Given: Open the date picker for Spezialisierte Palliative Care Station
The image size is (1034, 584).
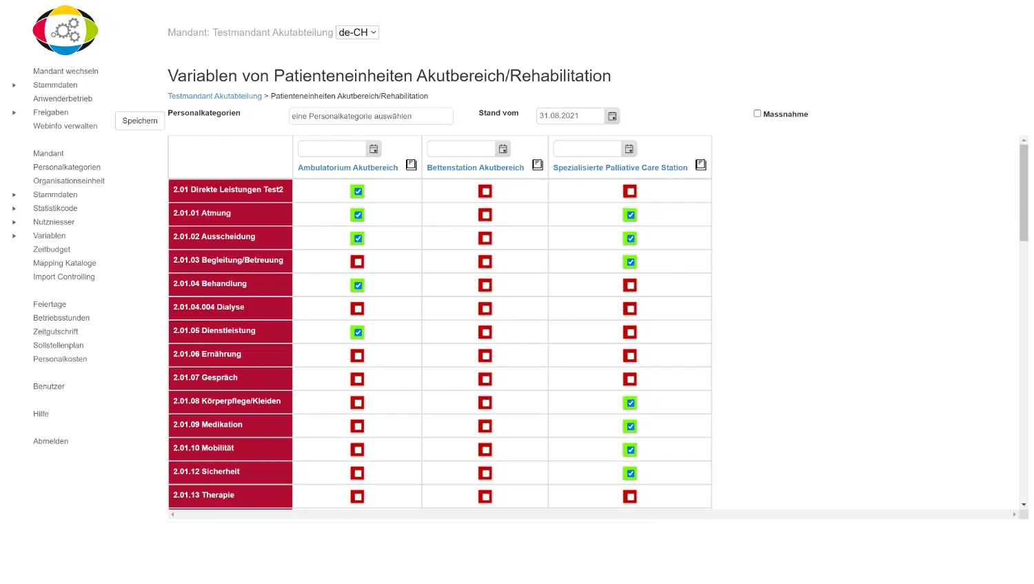Looking at the screenshot, I should tap(629, 148).
